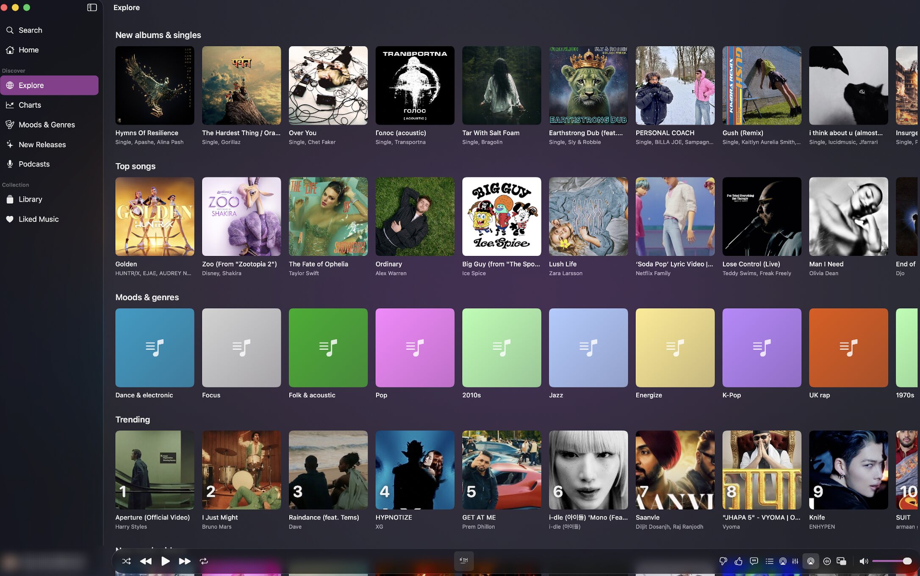The height and width of the screenshot is (576, 920).
Task: Open PERSONAL COACH single cover
Action: pos(675,85)
